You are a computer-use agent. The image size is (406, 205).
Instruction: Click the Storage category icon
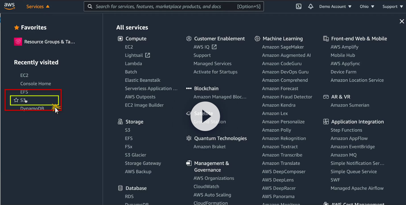click(x=120, y=122)
